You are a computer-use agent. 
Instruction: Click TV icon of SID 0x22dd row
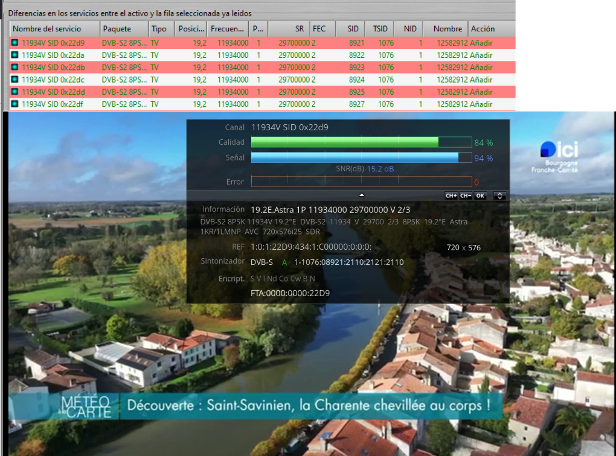pyautogui.click(x=14, y=92)
